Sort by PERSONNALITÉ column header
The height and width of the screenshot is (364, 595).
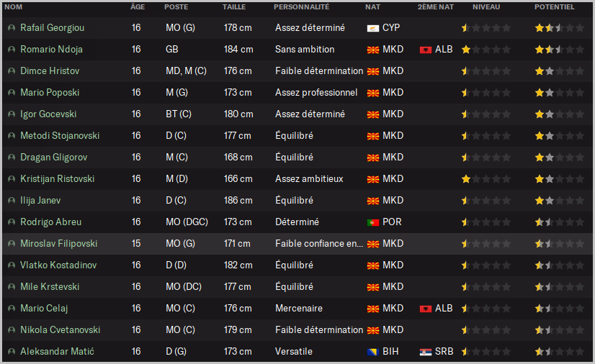[301, 6]
